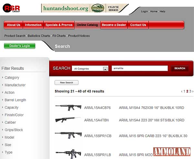Go to results page 1
The image size is (194, 159).
pos(184,91)
